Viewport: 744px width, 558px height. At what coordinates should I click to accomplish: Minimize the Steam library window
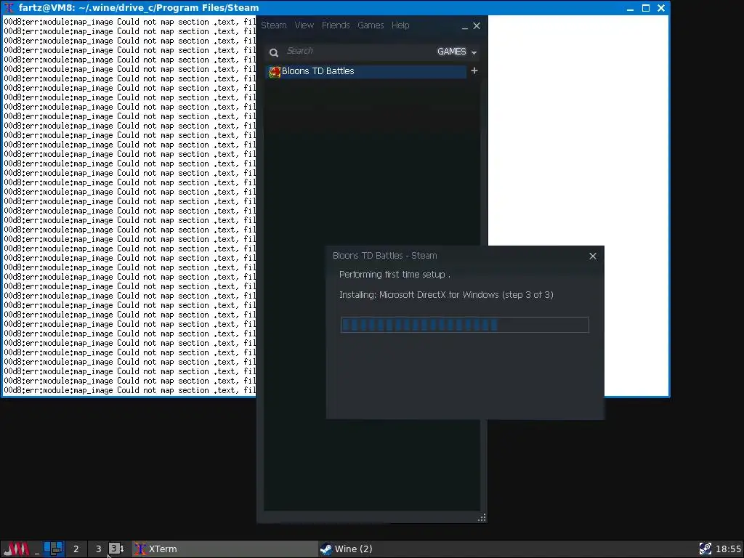point(464,27)
